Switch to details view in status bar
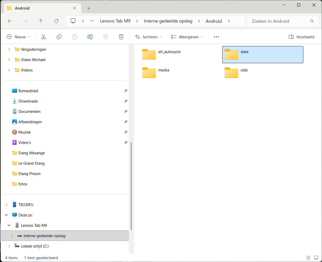This screenshot has height=262, width=322. pyautogui.click(x=308, y=258)
